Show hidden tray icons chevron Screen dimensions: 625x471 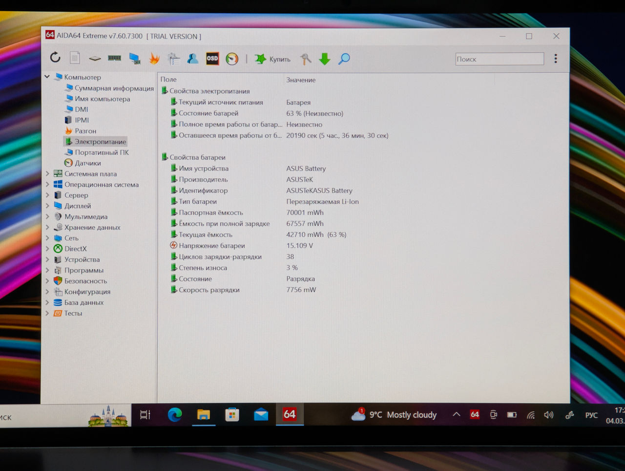456,414
